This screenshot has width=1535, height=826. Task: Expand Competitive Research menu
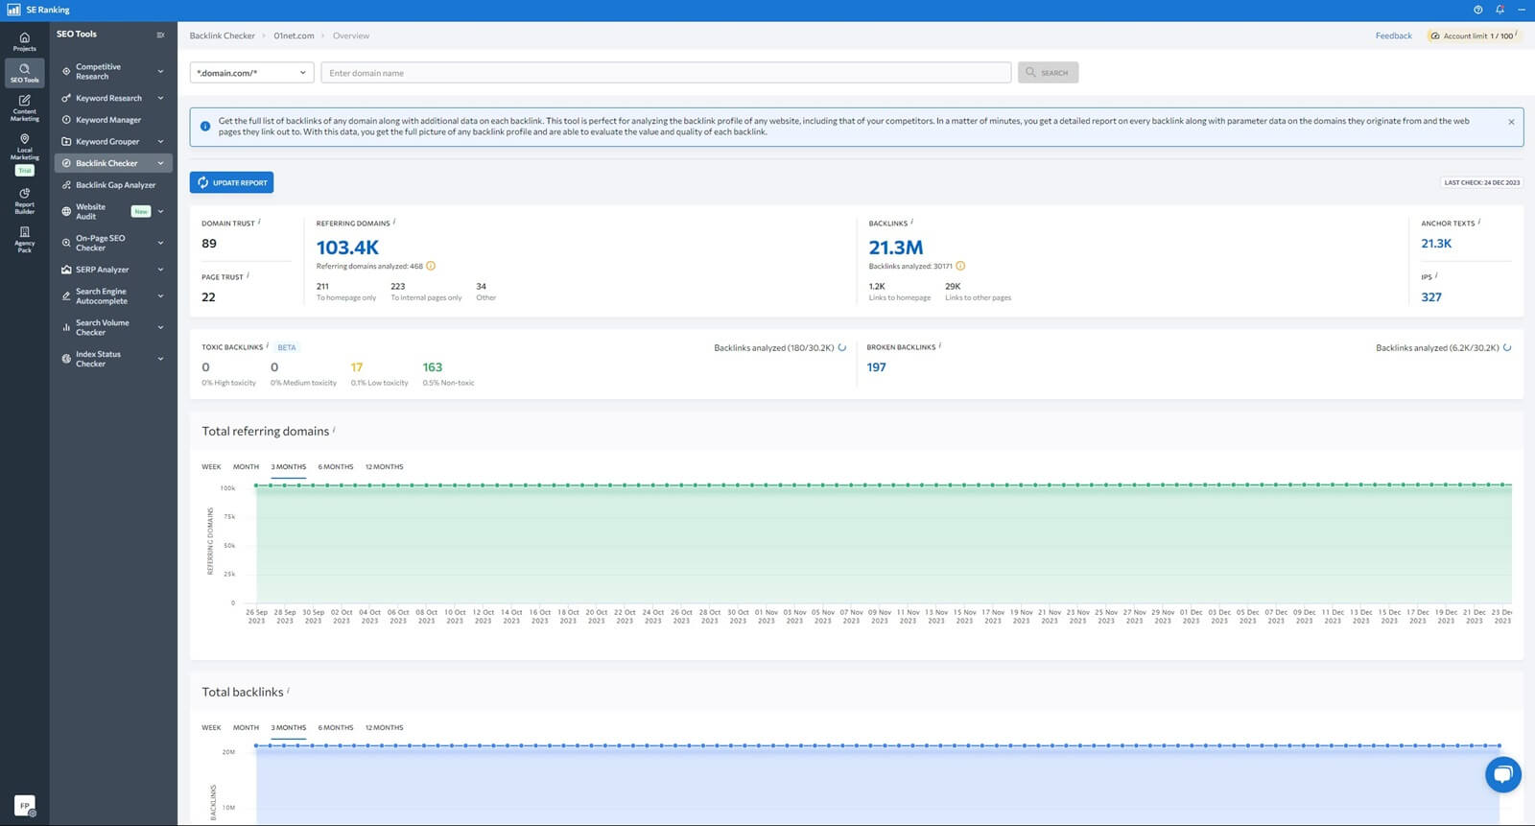tap(160, 71)
